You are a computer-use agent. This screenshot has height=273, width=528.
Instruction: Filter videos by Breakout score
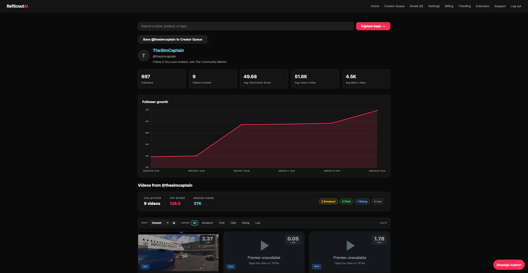point(207,223)
